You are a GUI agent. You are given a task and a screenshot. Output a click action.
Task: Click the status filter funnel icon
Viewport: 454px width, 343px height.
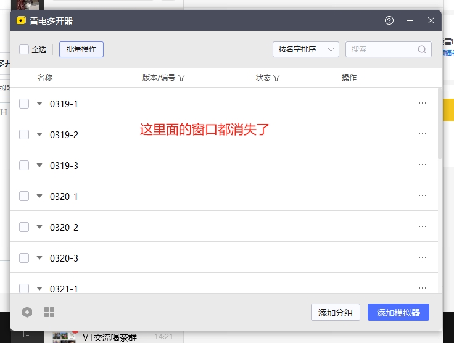point(276,78)
